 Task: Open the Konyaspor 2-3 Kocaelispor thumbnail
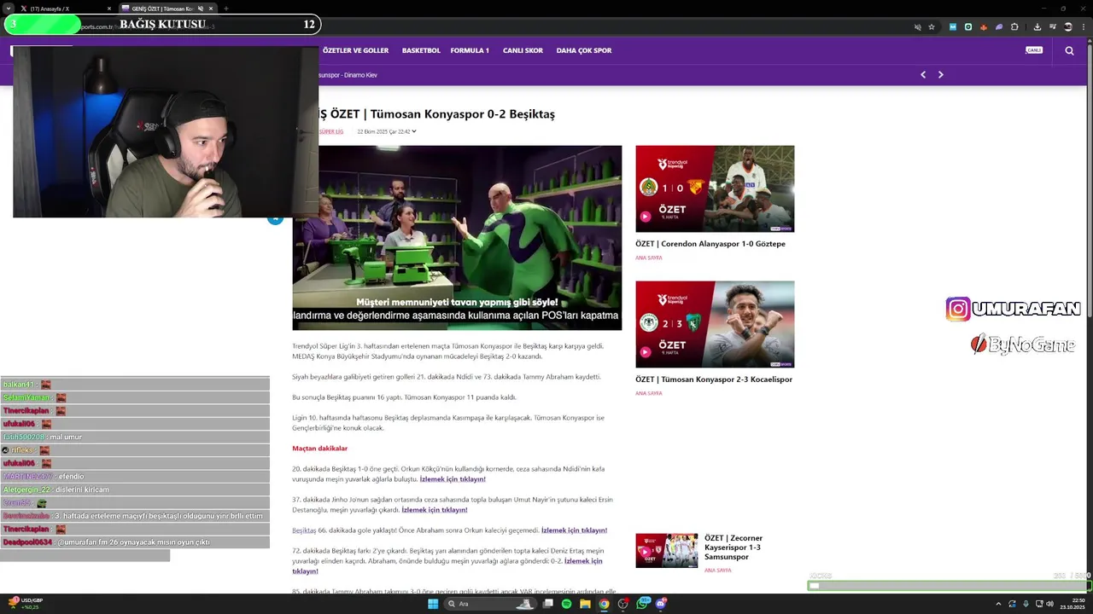point(715,324)
